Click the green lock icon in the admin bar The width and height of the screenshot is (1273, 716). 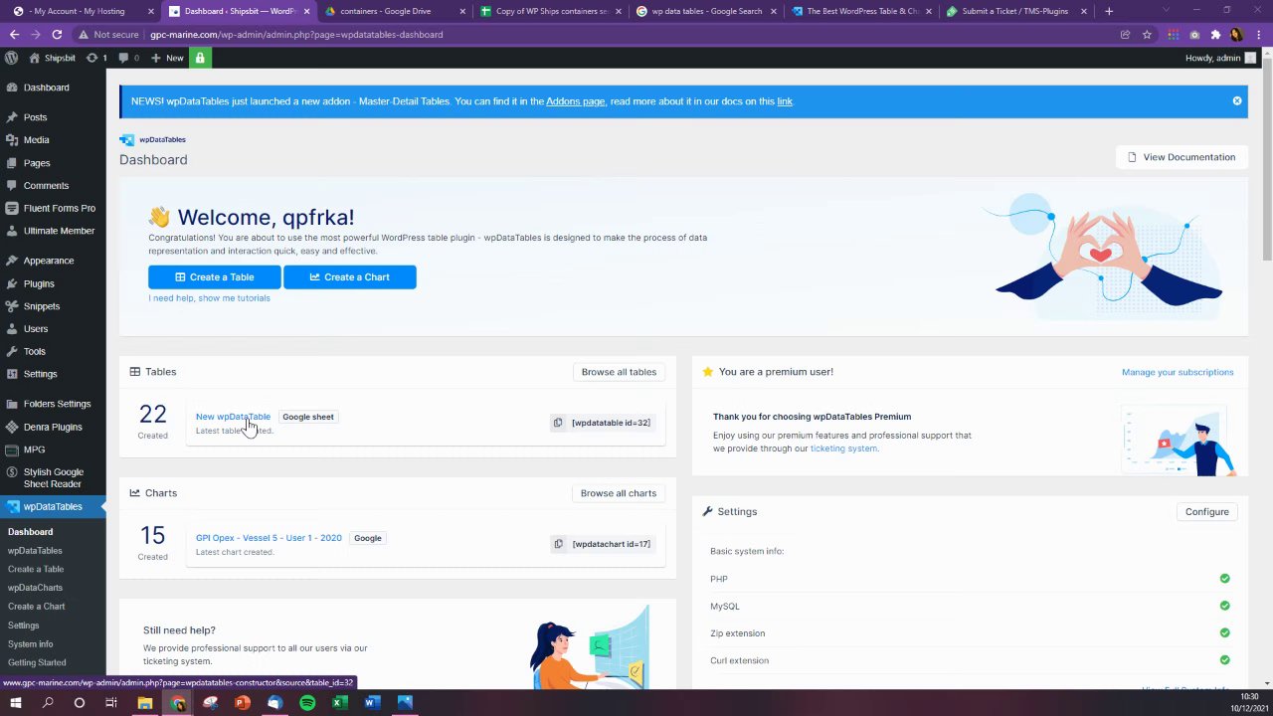tap(200, 58)
